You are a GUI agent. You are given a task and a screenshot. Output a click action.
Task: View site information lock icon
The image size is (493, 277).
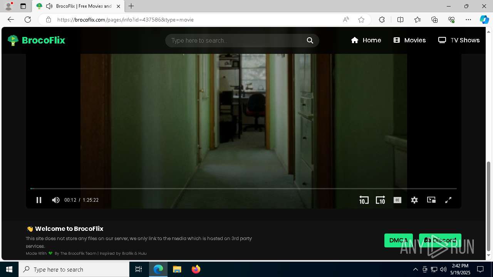49,20
